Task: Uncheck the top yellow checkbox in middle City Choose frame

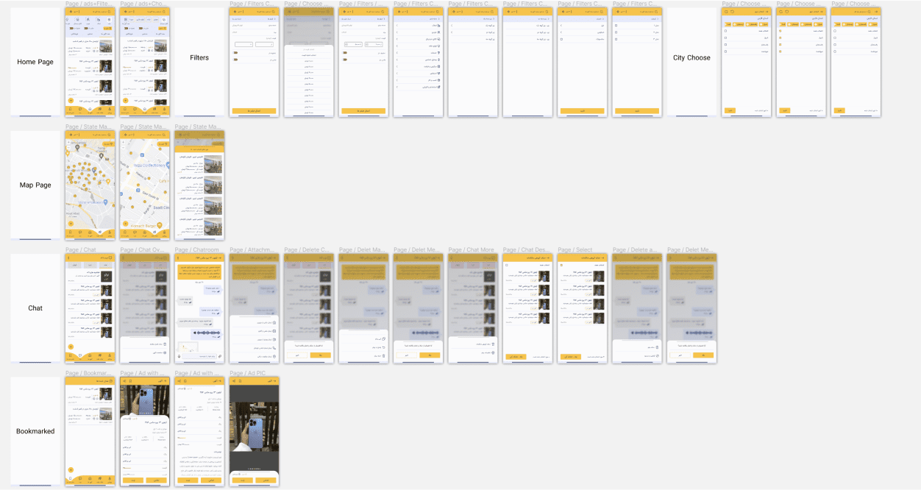Action: pos(780,32)
